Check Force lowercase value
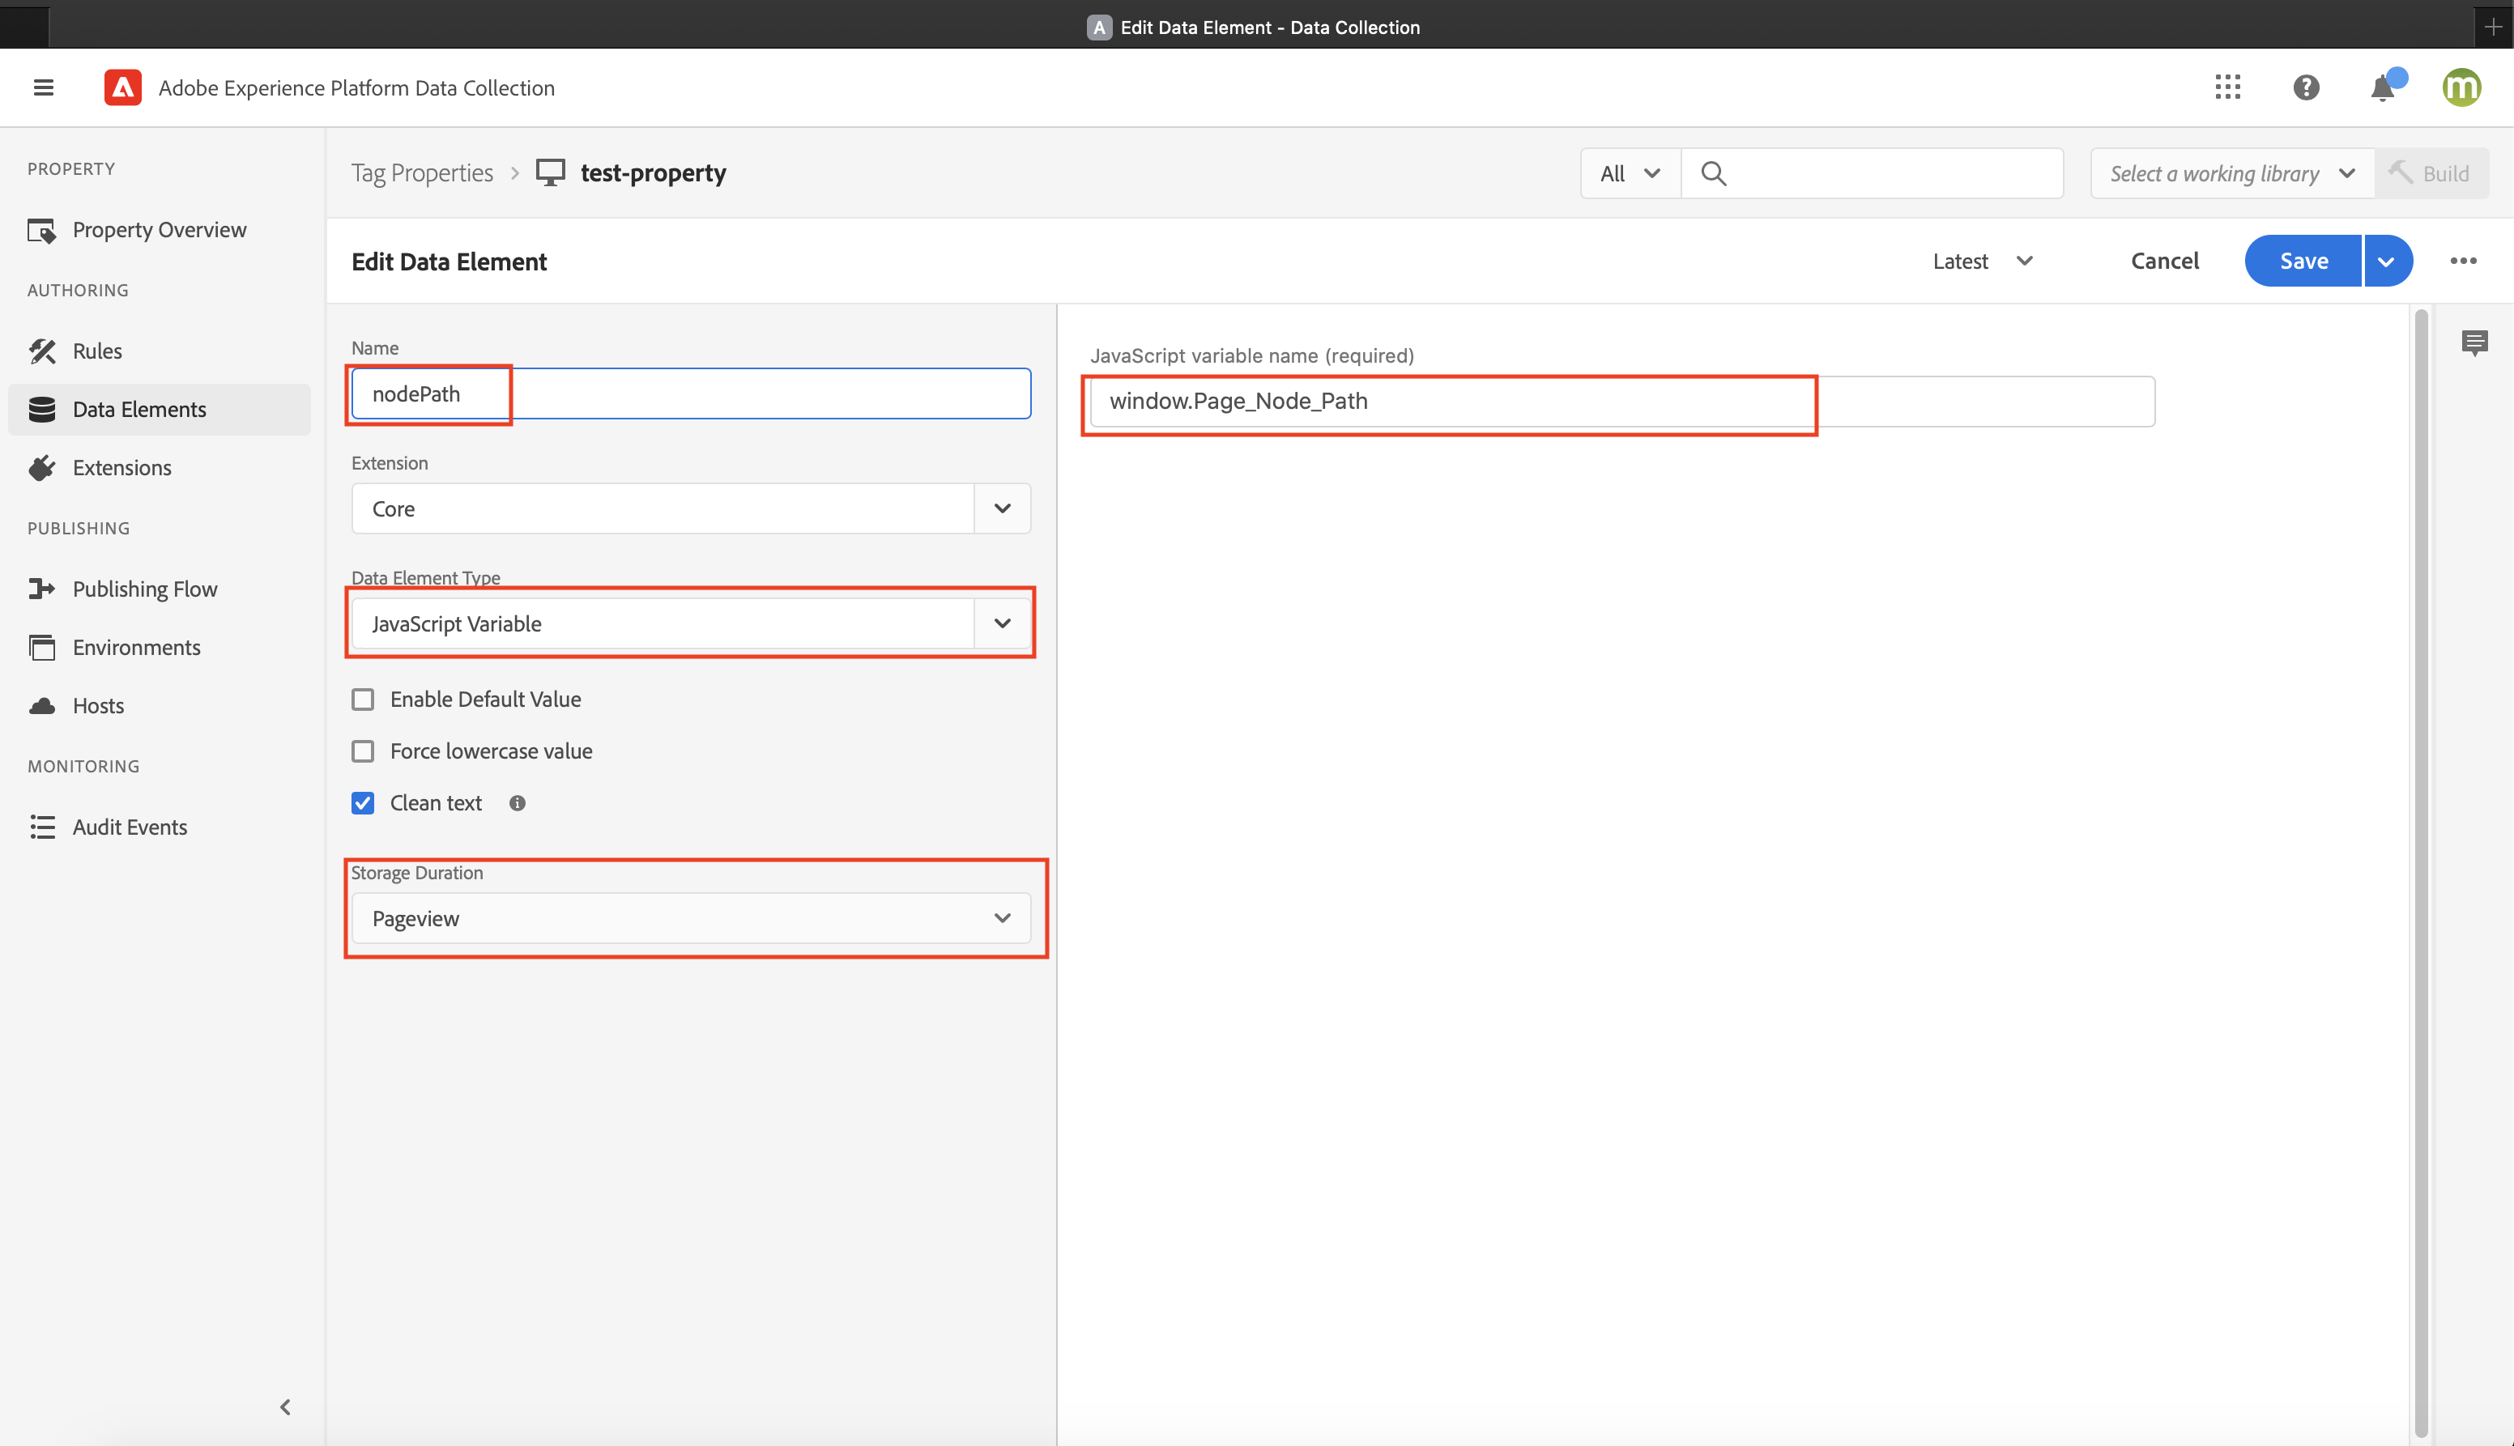The height and width of the screenshot is (1446, 2514). tap(363, 752)
